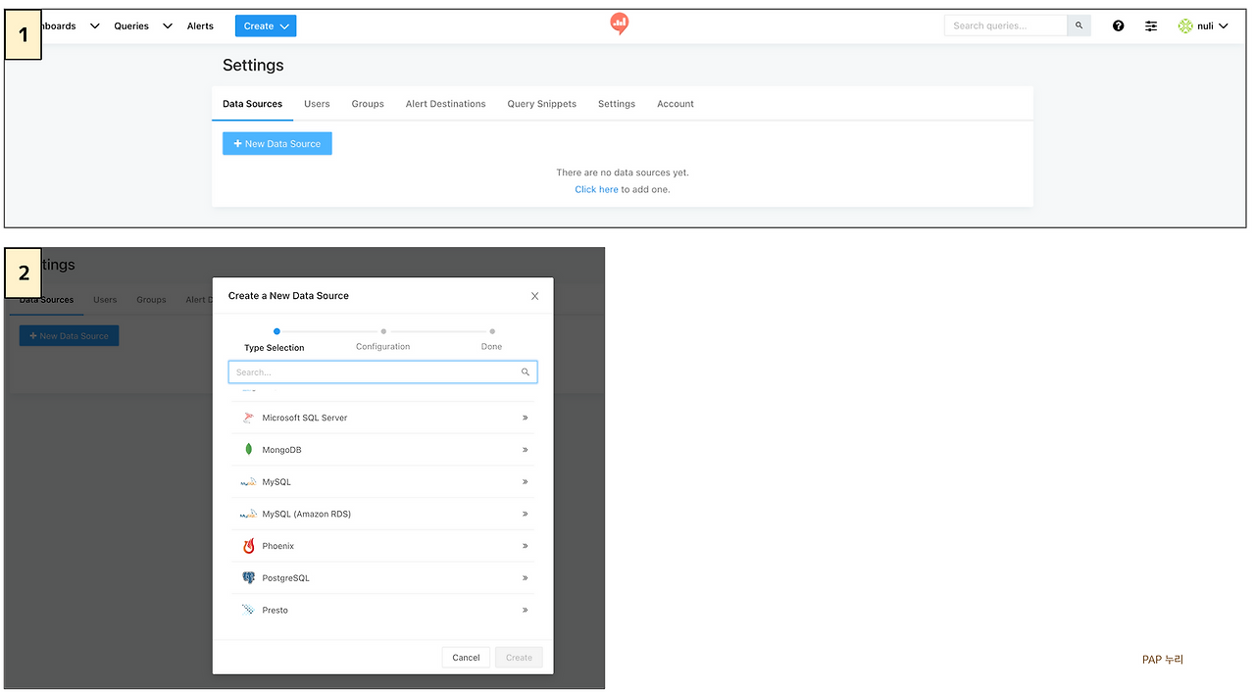Open the help question mark icon
1255x692 pixels.
(x=1119, y=26)
